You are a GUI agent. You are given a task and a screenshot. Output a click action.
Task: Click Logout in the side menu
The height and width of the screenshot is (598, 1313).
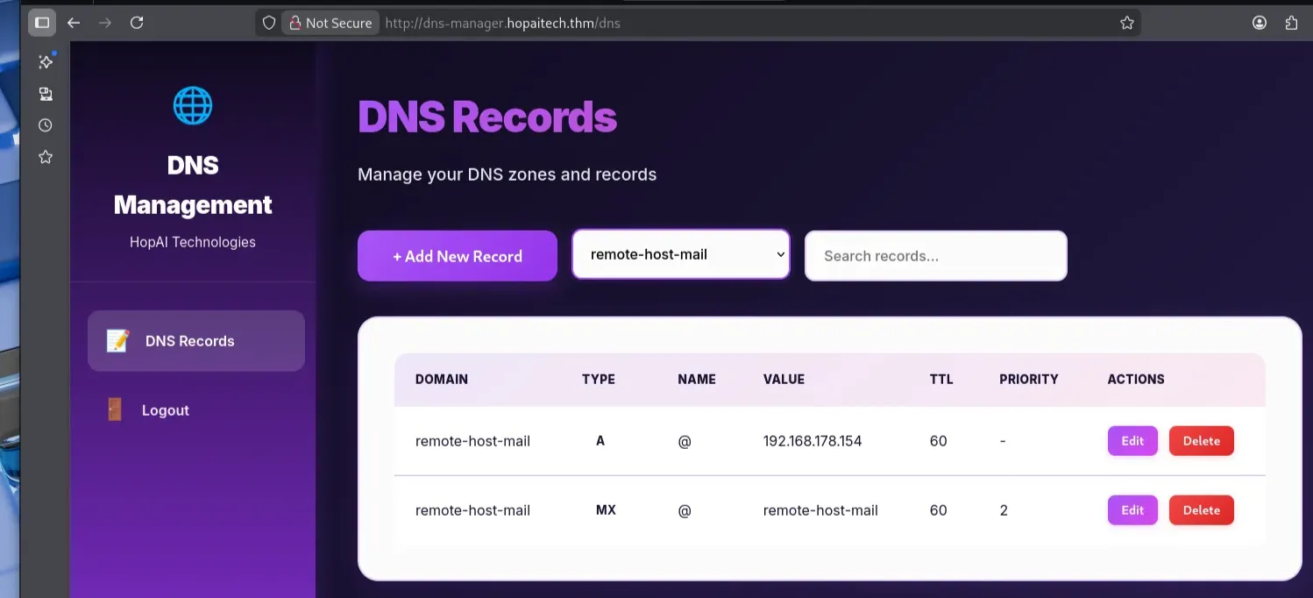(165, 410)
